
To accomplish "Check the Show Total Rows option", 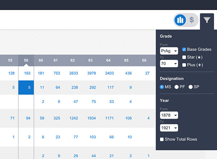I will coord(162,139).
